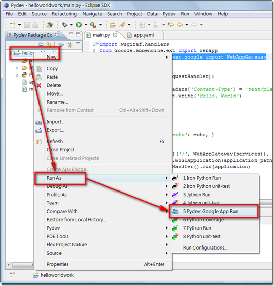Open the File menu
The height and width of the screenshot is (286, 274).
click(9, 14)
